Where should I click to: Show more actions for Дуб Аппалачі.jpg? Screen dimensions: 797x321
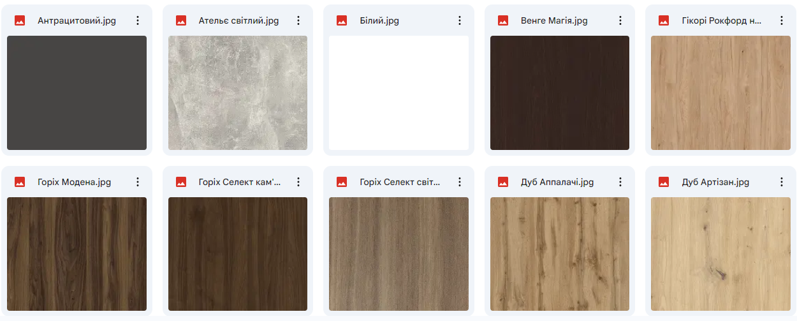tap(620, 182)
